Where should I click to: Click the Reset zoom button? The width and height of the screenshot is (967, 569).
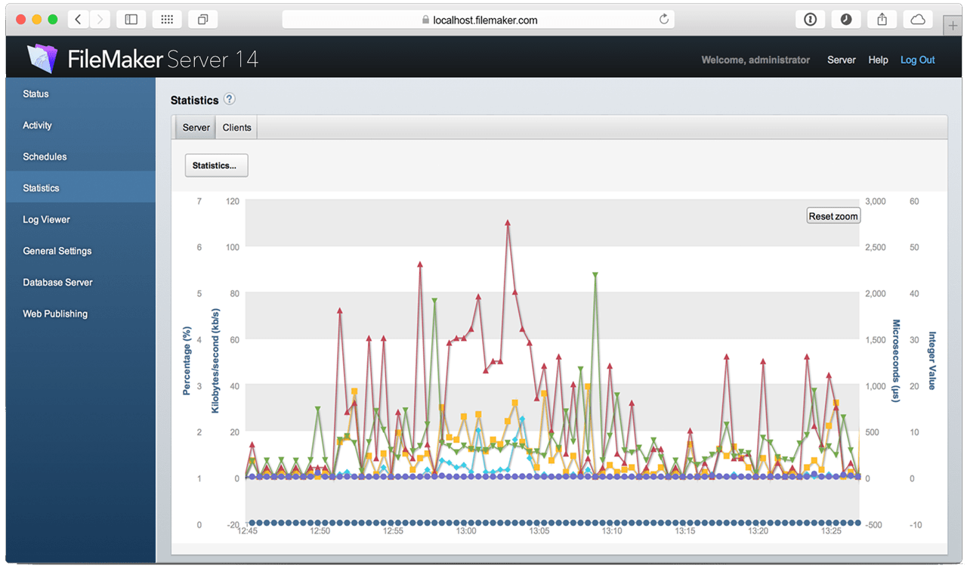(x=833, y=215)
